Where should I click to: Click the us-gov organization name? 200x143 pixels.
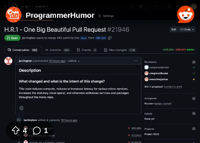tap(25, 6)
